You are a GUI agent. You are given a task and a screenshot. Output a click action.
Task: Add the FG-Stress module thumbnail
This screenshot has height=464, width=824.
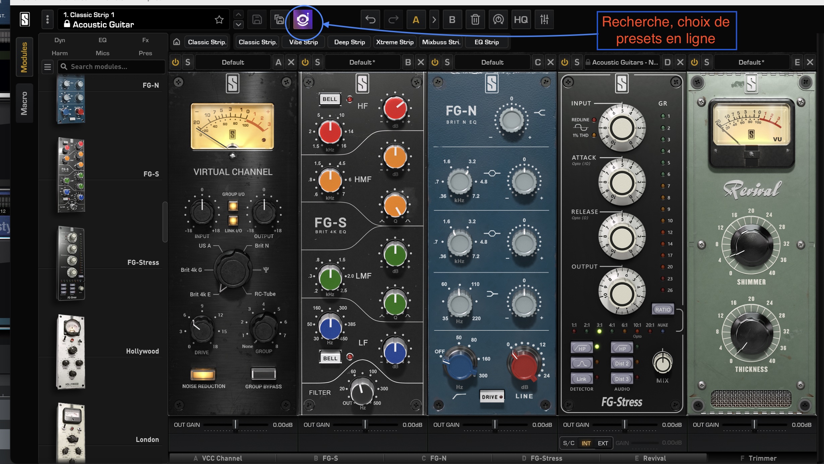click(71, 263)
